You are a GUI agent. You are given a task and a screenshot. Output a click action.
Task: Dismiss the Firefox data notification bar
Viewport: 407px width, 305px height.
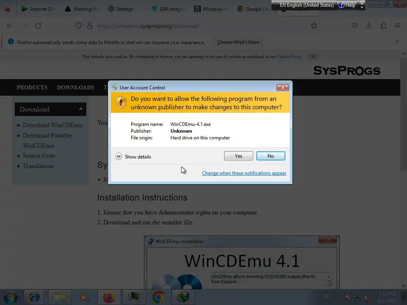coord(397,41)
